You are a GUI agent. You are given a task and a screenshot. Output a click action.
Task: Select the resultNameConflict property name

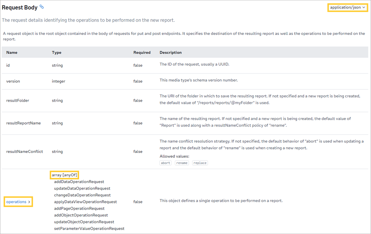(25, 151)
